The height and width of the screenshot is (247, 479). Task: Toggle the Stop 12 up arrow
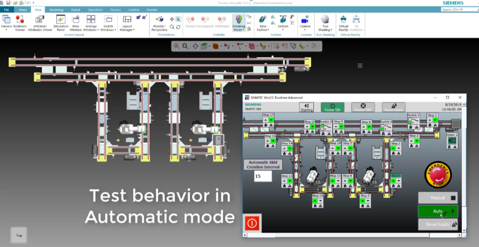(x=315, y=201)
